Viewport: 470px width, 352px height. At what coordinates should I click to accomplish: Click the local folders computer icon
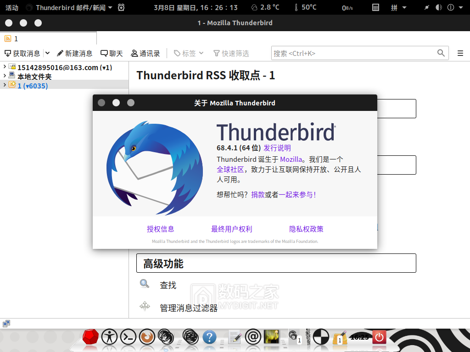(x=12, y=75)
